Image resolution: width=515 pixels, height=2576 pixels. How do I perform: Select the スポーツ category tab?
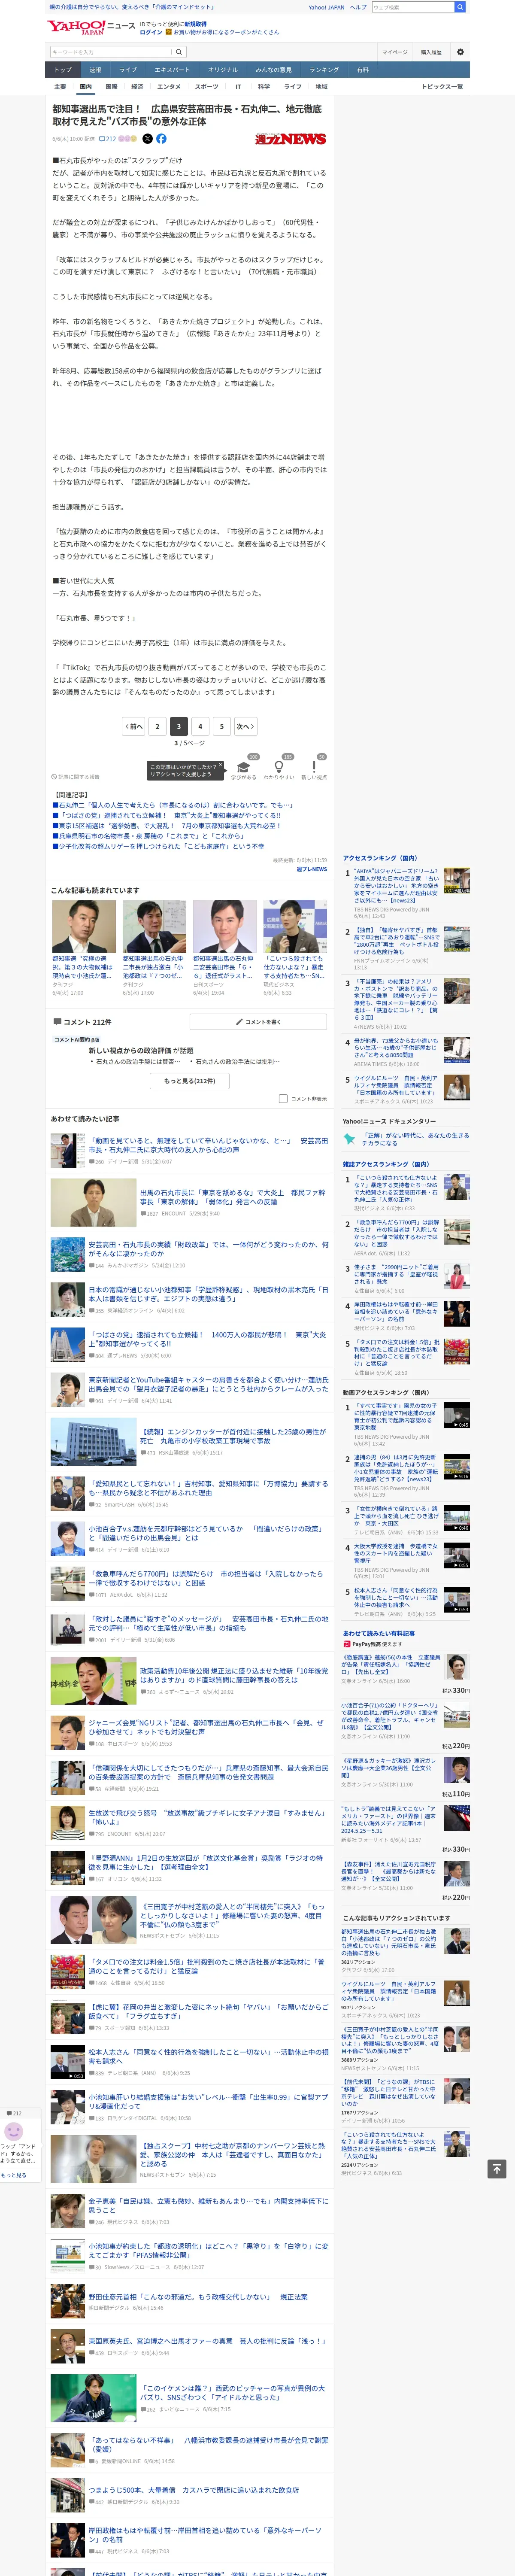[x=206, y=87]
